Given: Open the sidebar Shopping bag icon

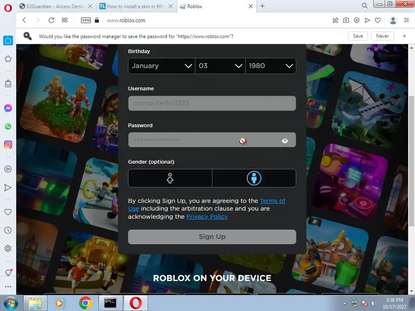Looking at the screenshot, I should [x=8, y=83].
